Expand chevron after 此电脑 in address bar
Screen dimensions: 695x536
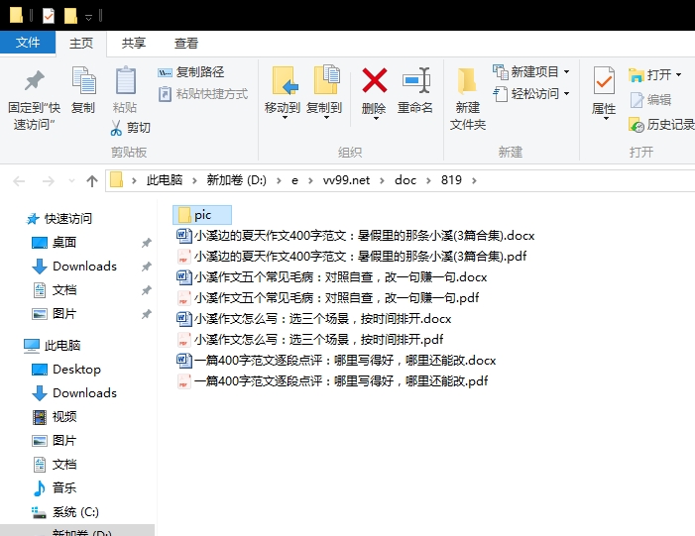[194, 180]
